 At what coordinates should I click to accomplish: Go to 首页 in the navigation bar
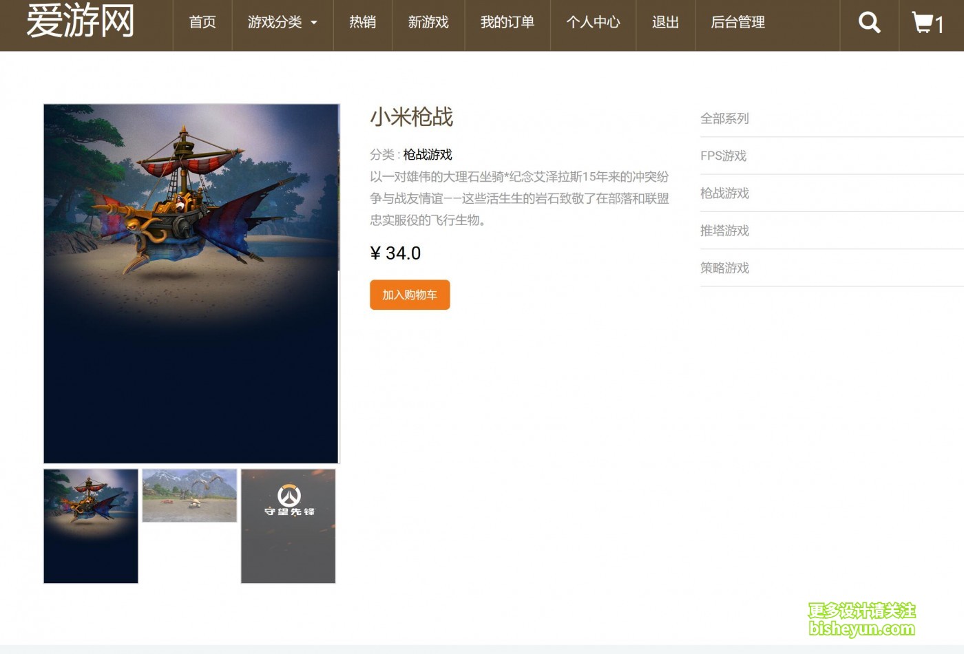tap(202, 23)
